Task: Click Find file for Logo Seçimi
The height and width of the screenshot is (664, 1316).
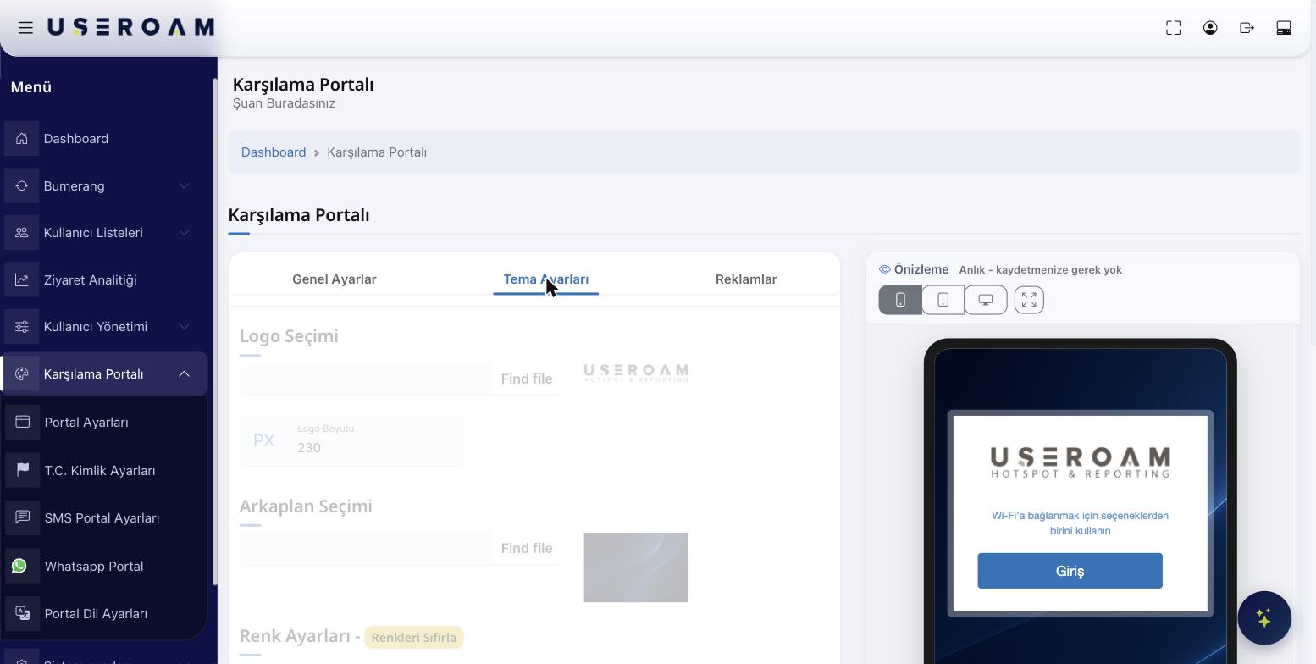Action: point(526,379)
